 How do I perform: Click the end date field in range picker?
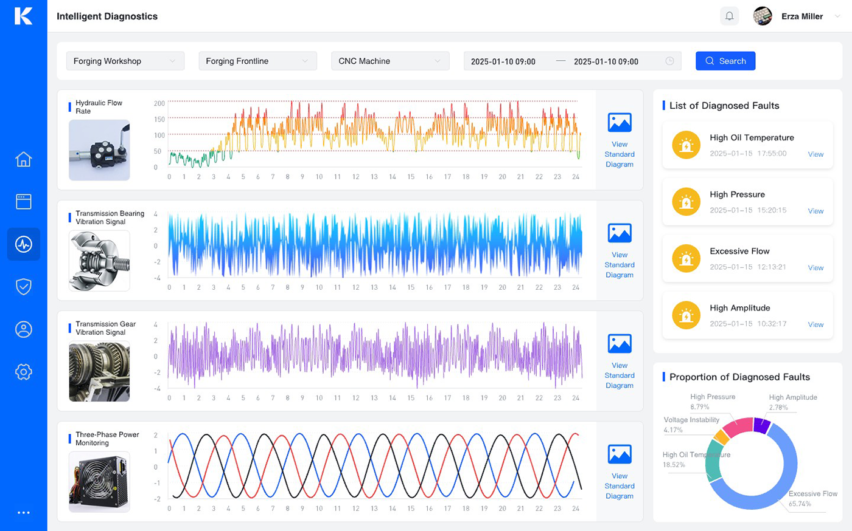point(606,61)
